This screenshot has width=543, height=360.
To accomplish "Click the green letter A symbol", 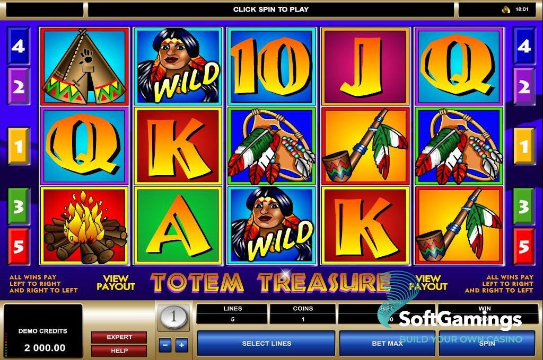I will pyautogui.click(x=178, y=226).
